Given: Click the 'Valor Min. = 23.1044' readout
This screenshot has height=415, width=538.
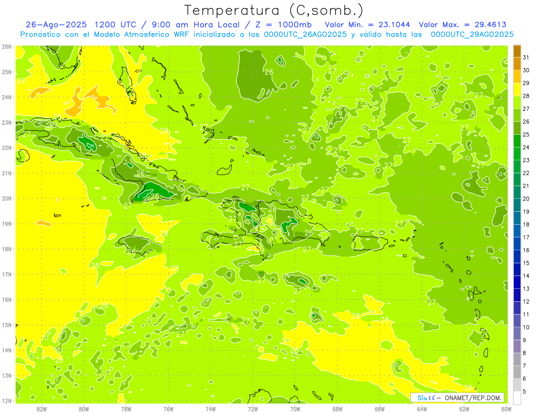Looking at the screenshot, I should 368,25.
